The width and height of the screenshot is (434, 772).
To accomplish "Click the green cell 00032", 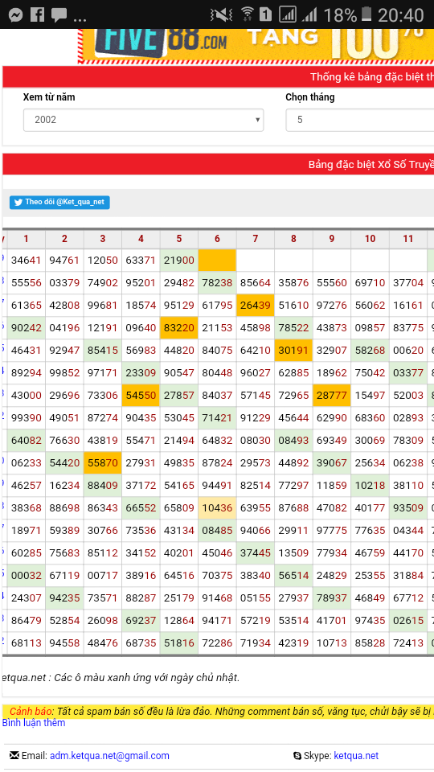I will click(26, 576).
